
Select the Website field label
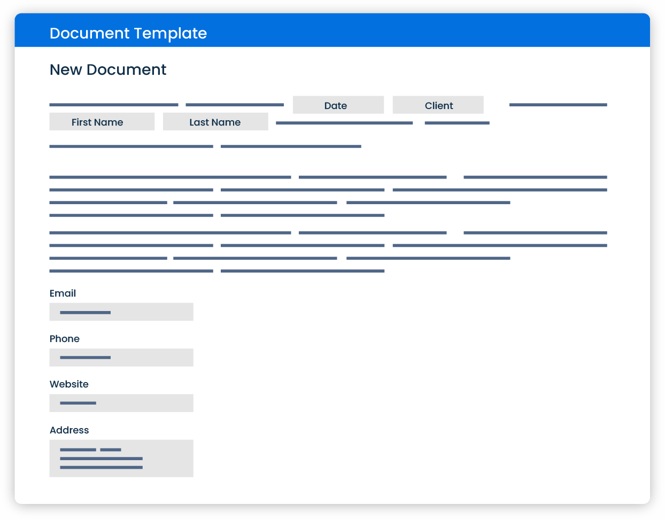click(x=69, y=384)
